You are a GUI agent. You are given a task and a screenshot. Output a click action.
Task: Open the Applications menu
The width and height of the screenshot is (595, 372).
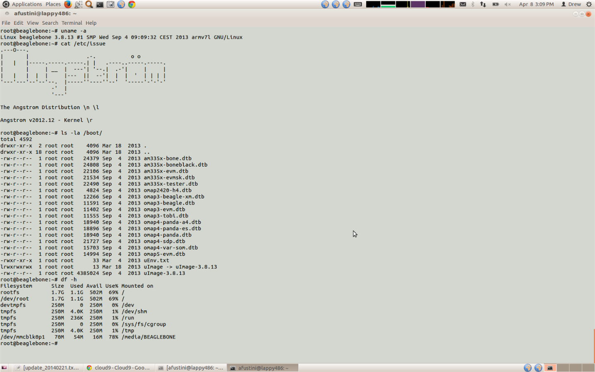click(x=26, y=4)
